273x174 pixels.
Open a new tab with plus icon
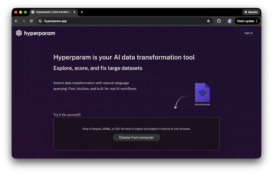pos(82,12)
